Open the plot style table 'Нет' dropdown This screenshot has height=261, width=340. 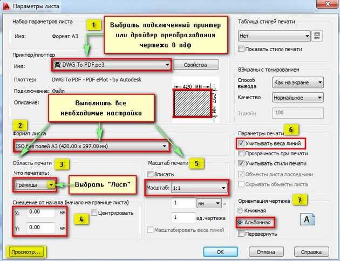tap(274, 36)
